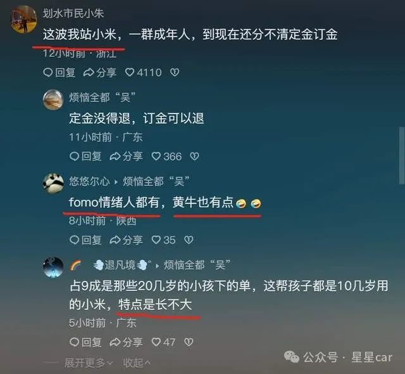Share the 定金没得退 comment
The image size is (405, 374).
pyautogui.click(x=126, y=157)
